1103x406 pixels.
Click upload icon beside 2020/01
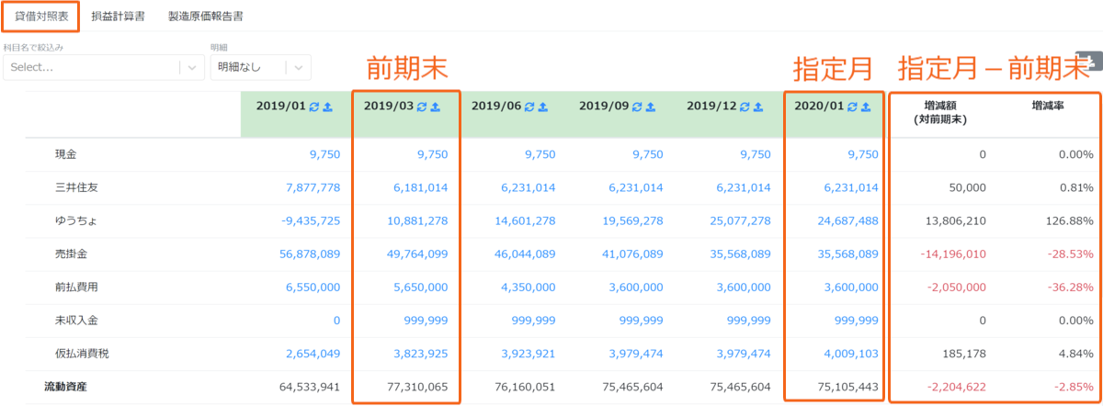867,107
